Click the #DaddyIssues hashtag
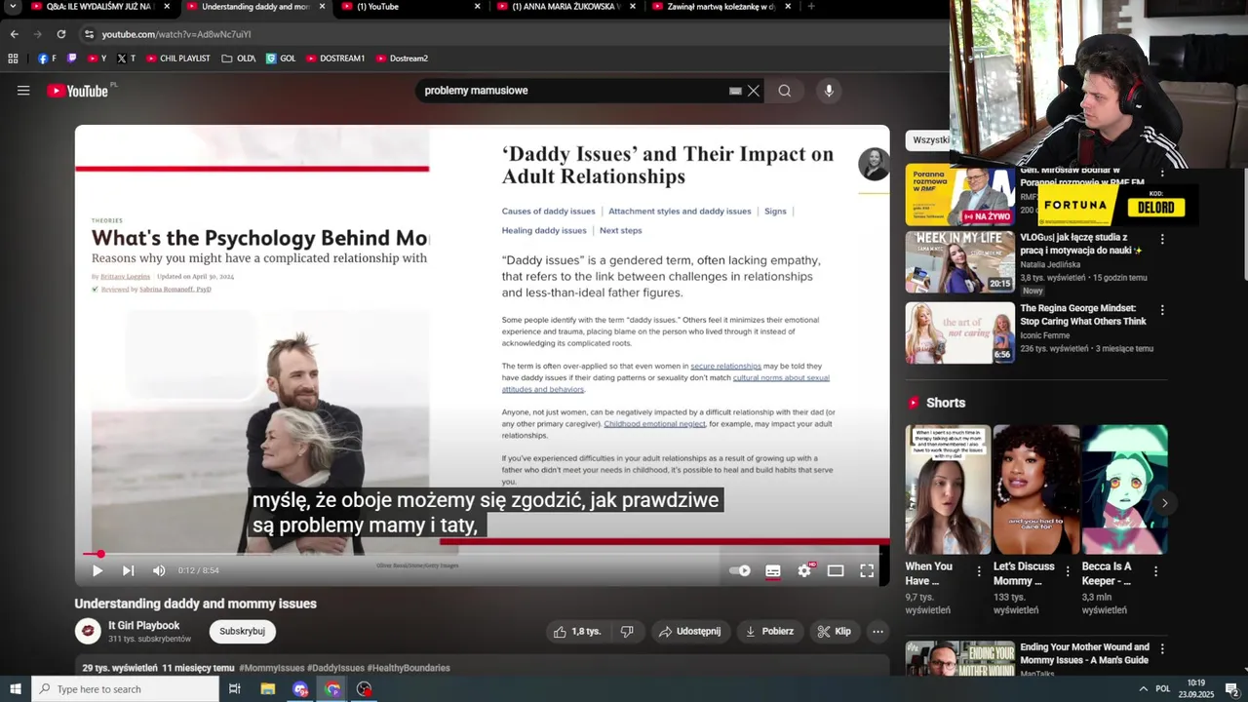Image resolution: width=1248 pixels, height=702 pixels. 335,668
